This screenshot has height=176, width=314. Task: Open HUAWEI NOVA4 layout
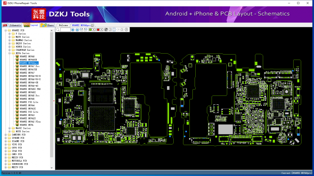click(27, 106)
